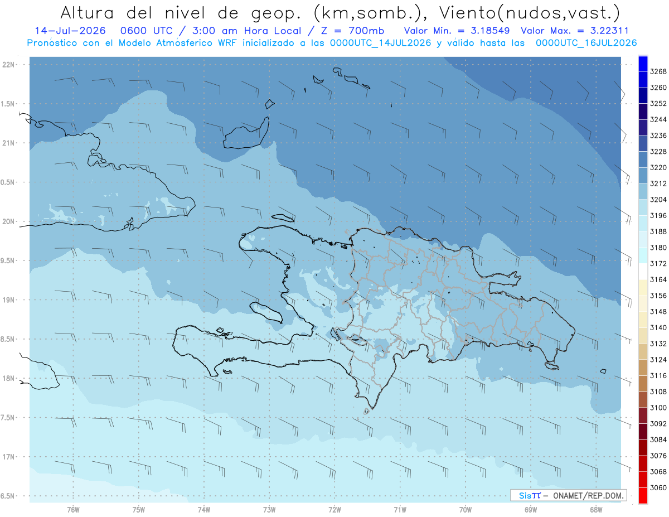This screenshot has width=669, height=517.
Task: Click color bar segment between 3156 and 3164
Action: [x=643, y=287]
